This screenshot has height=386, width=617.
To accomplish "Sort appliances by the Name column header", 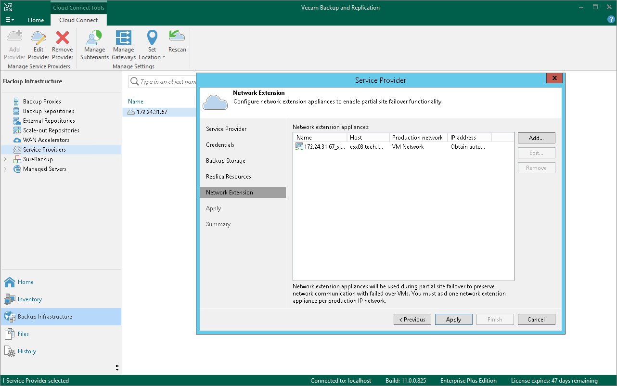I will point(320,138).
